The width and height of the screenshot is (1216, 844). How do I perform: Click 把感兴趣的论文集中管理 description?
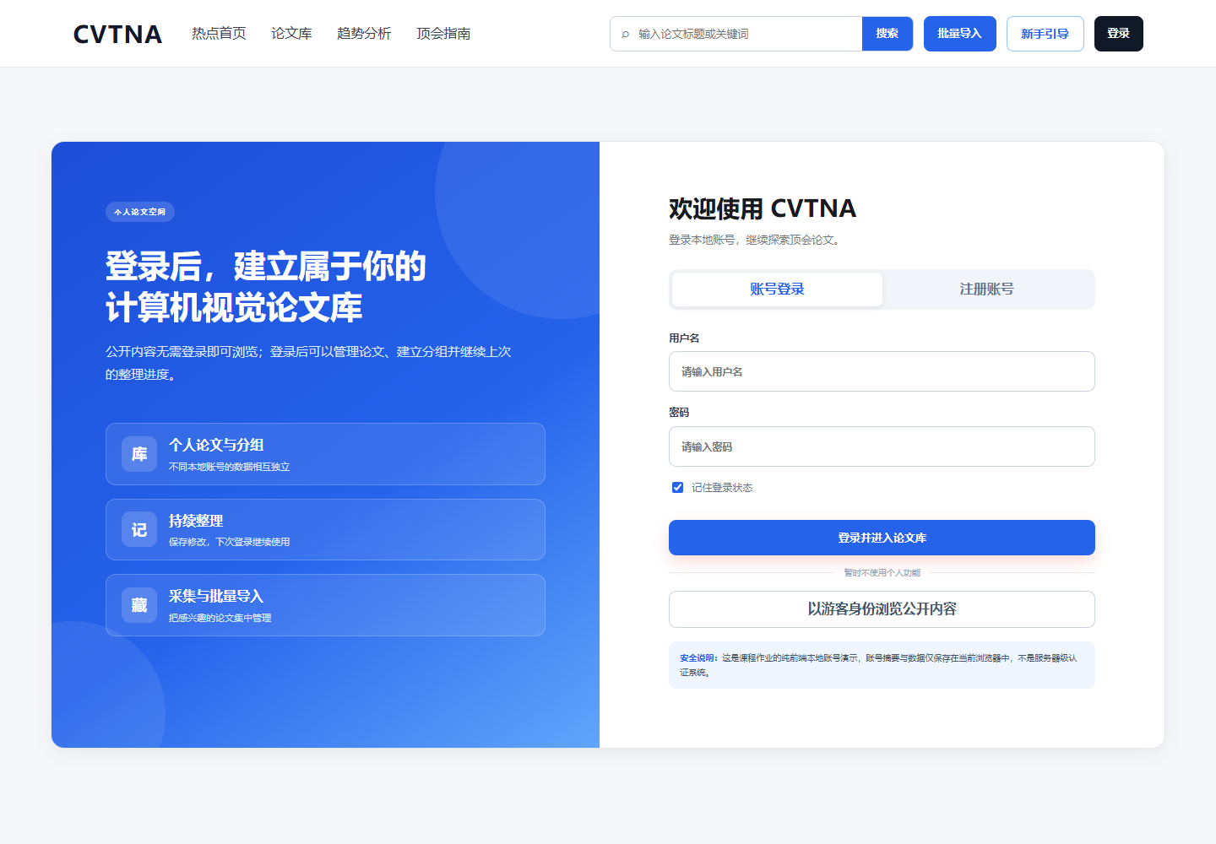point(220,618)
